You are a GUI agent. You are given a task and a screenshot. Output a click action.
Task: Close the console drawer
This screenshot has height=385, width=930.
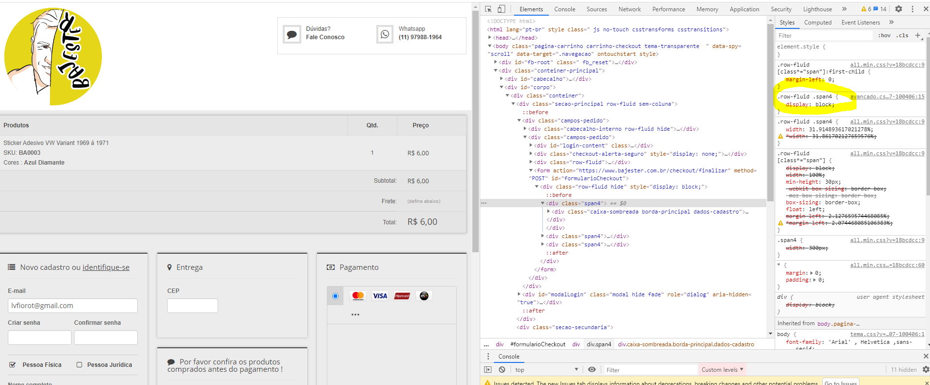(926, 356)
